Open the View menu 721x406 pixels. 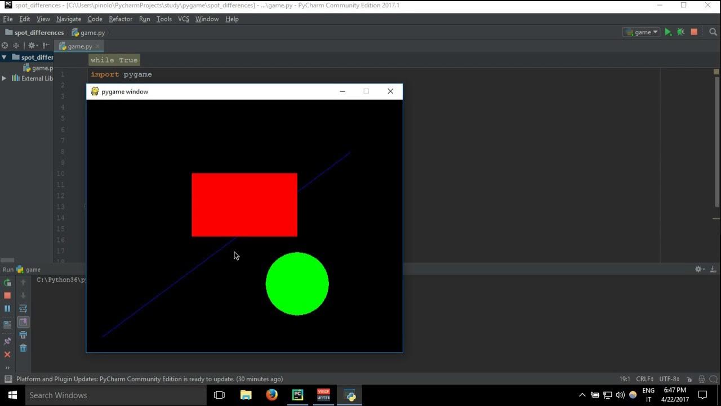point(43,19)
